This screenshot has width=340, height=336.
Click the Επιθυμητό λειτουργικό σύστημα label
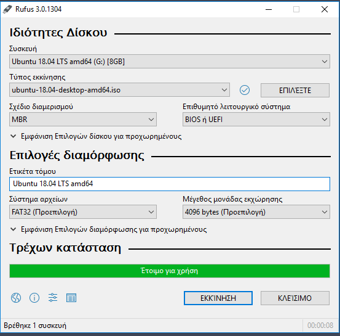[x=236, y=107]
